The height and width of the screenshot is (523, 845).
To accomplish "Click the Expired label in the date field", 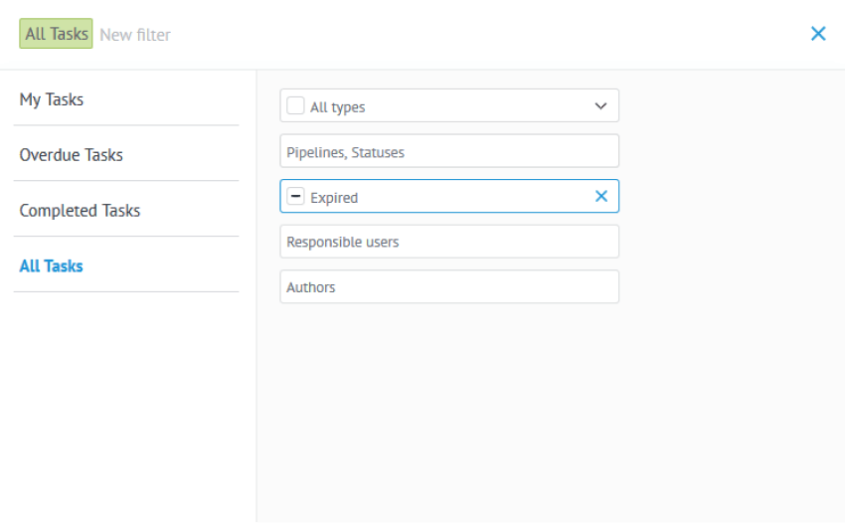I will pyautogui.click(x=334, y=198).
